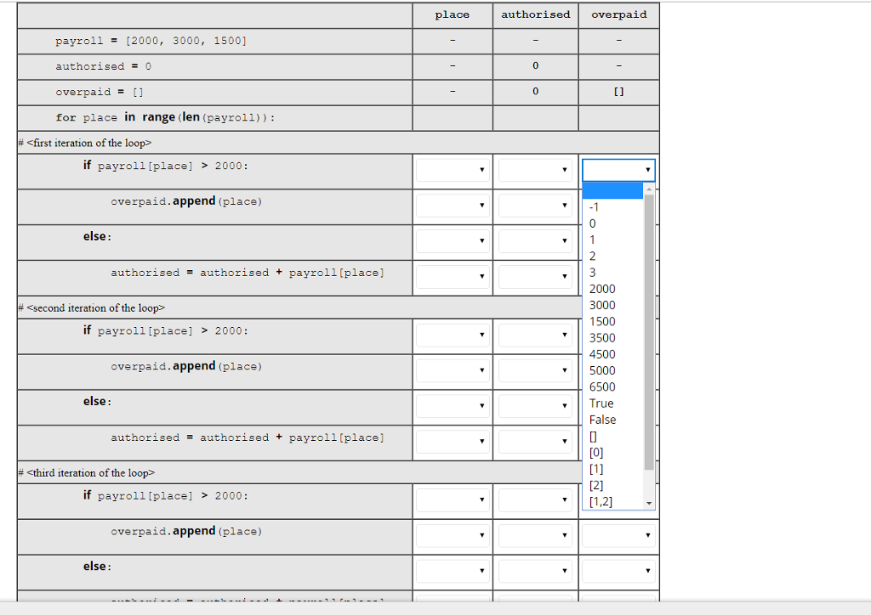Open the overpaid dropdown in third iteration else row
Screen dimensions: 871x615
[618, 570]
